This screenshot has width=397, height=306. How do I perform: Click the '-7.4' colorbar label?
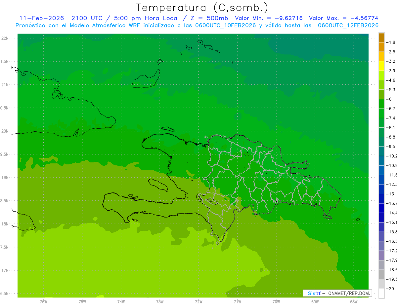pyautogui.click(x=391, y=118)
